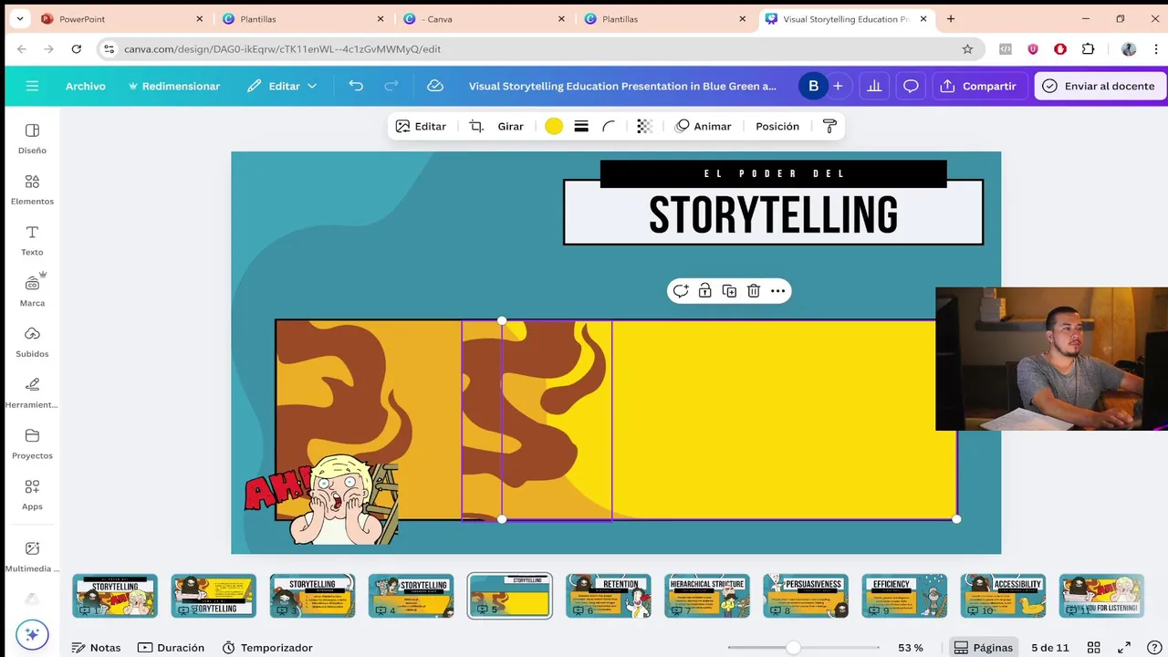Open the transparency checkerboard icon
Image resolution: width=1168 pixels, height=657 pixels.
coord(644,126)
